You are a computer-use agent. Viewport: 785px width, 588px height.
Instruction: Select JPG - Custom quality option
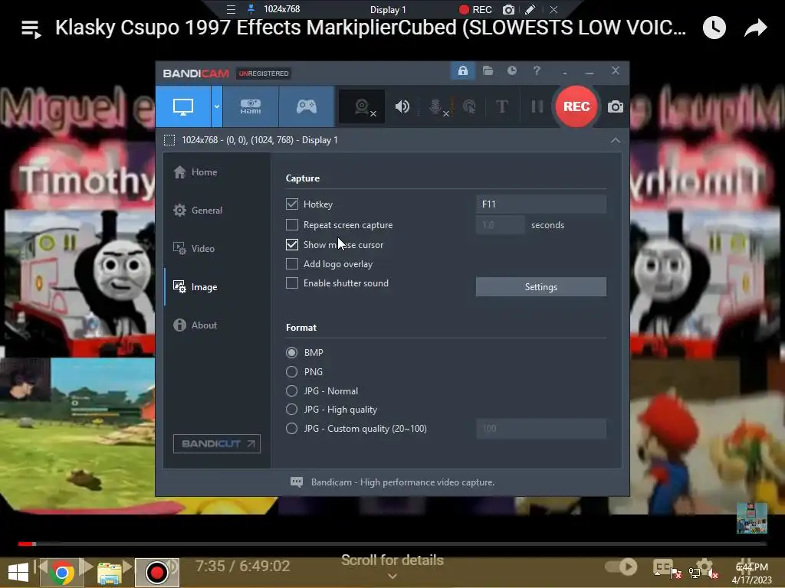click(x=291, y=429)
